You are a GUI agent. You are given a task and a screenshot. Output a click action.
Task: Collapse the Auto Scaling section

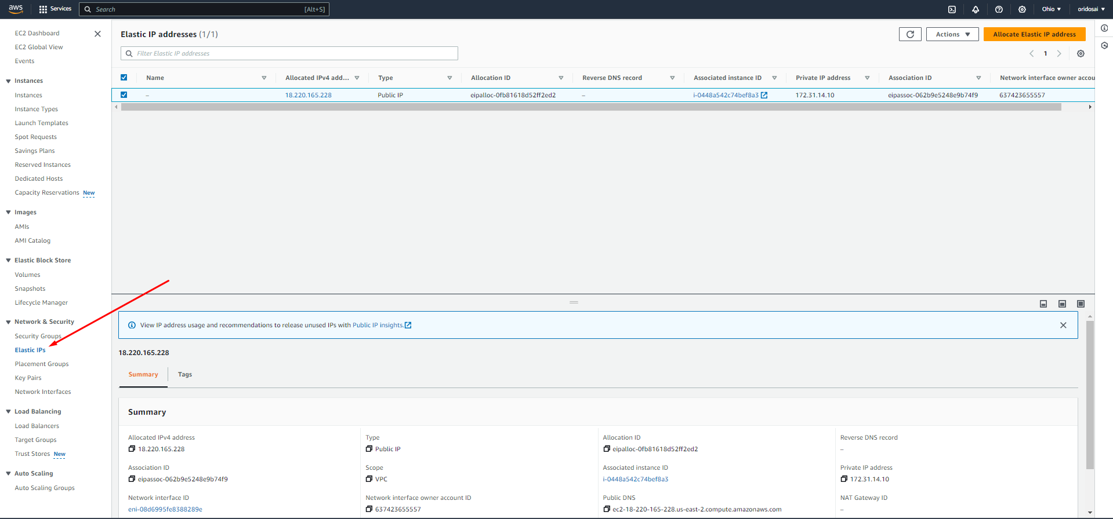pos(8,474)
